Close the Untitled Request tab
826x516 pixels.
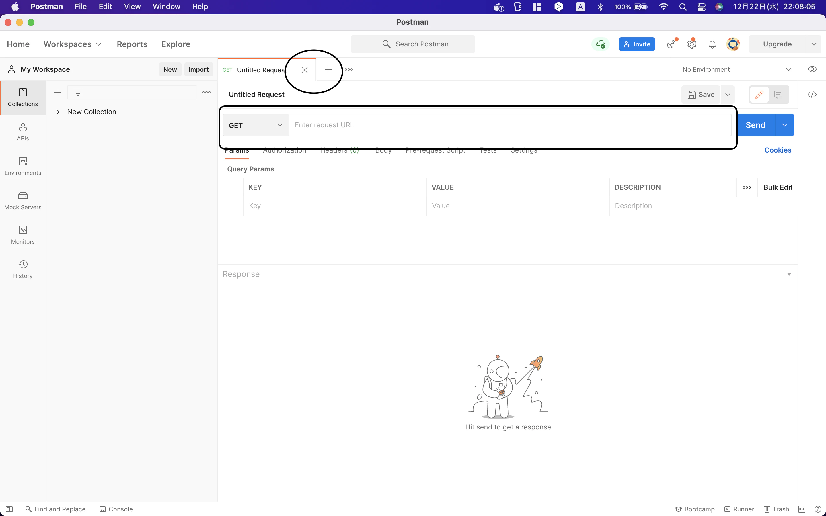click(305, 70)
